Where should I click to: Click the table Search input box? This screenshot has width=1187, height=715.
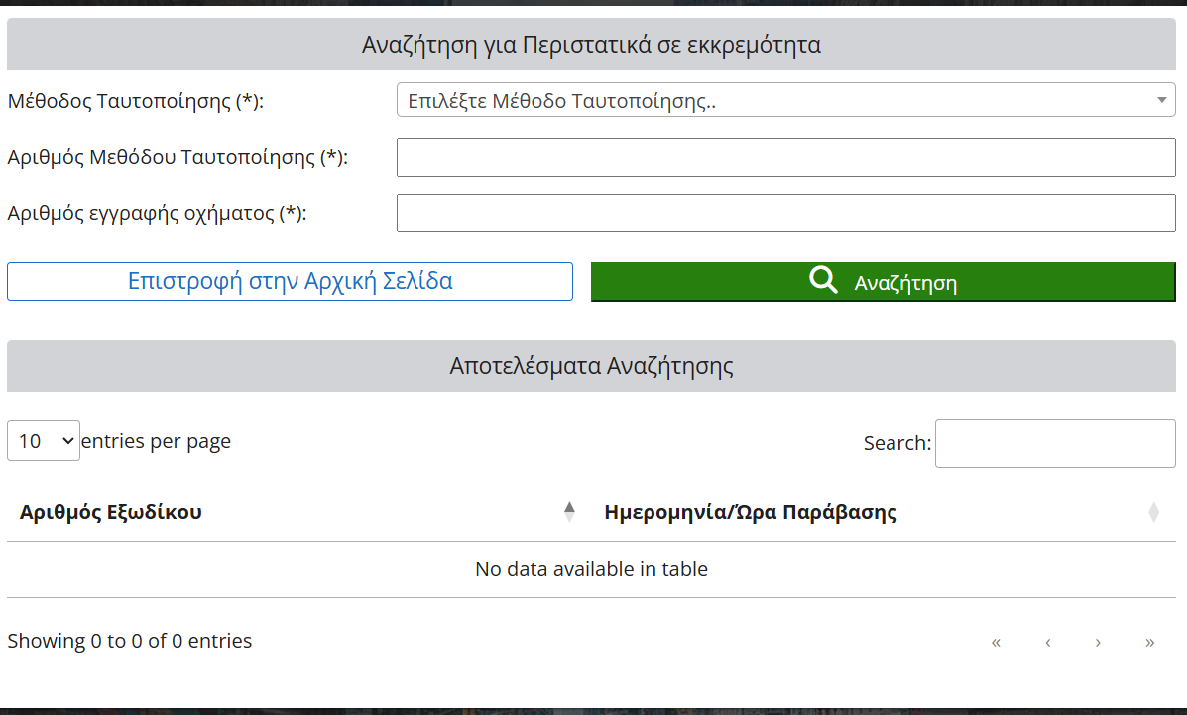pyautogui.click(x=1054, y=443)
